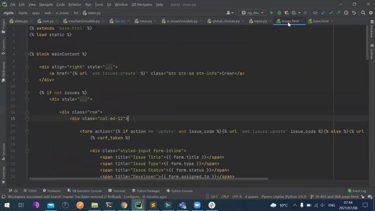Open the Navigate menu
This screenshot has width=375, height=211.
[46, 5]
